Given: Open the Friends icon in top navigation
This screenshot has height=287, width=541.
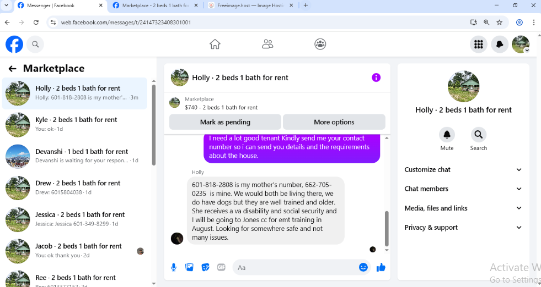Looking at the screenshot, I should click(267, 44).
